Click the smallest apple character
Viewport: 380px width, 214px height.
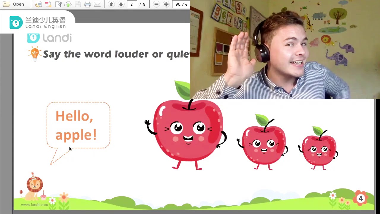point(318,148)
